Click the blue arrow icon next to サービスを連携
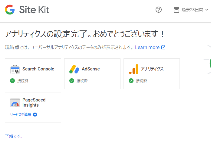This screenshot has width=211, height=143. pos(35,114)
